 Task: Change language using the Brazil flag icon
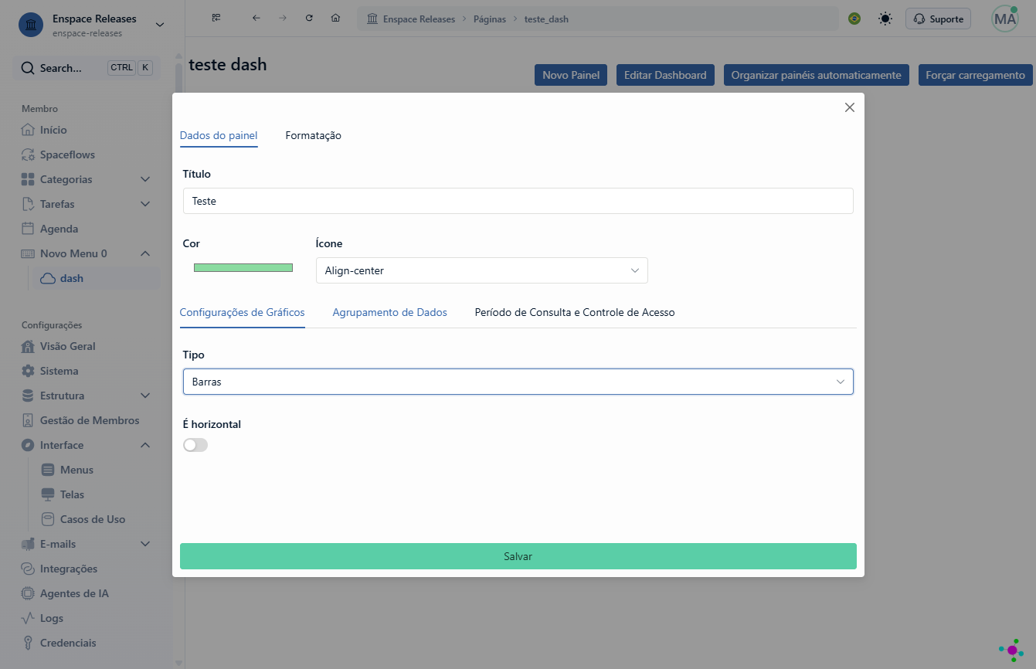[x=854, y=19]
